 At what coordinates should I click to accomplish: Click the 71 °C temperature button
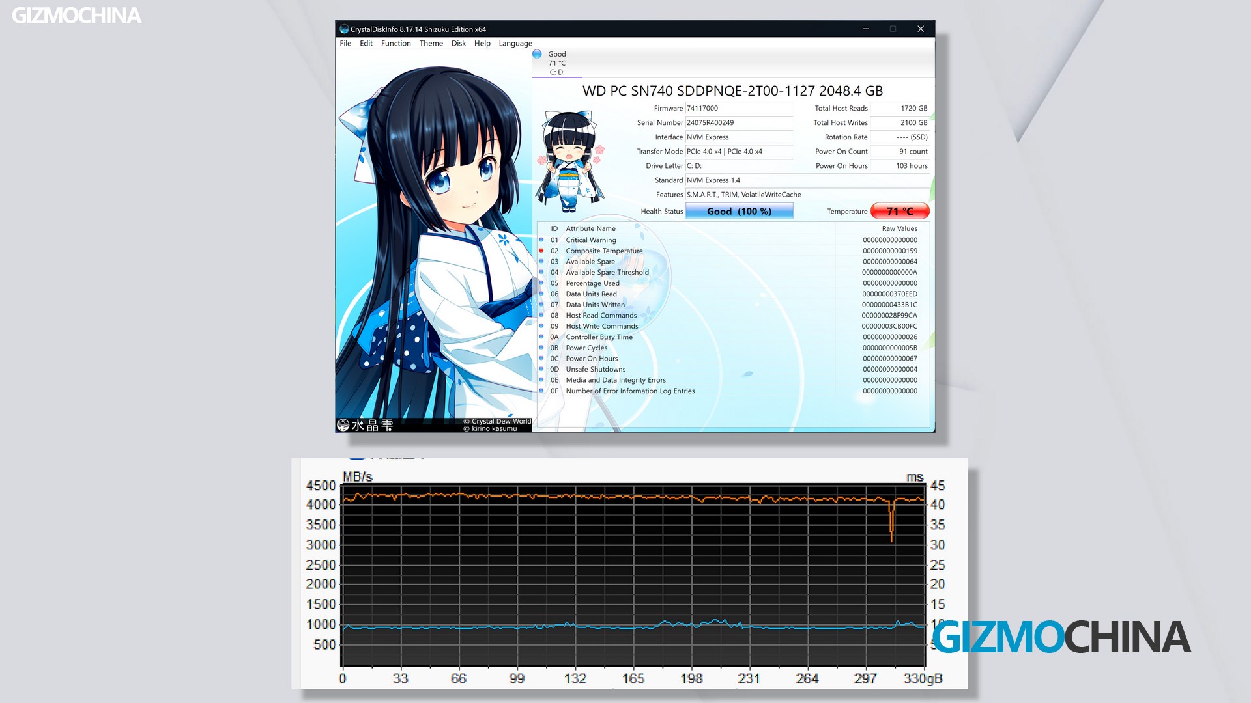pos(900,211)
